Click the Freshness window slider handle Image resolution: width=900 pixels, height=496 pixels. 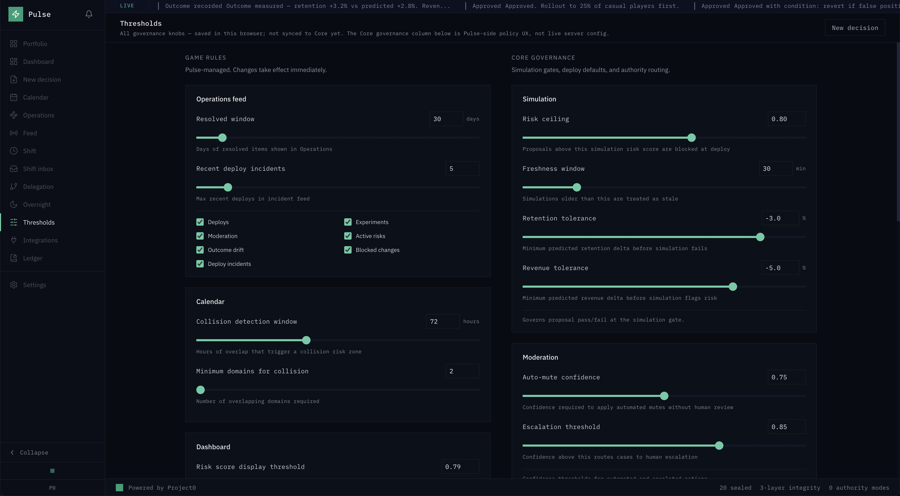click(577, 187)
